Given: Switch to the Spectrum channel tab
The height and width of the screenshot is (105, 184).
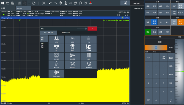Looking at the screenshot, I should click(x=23, y=8).
